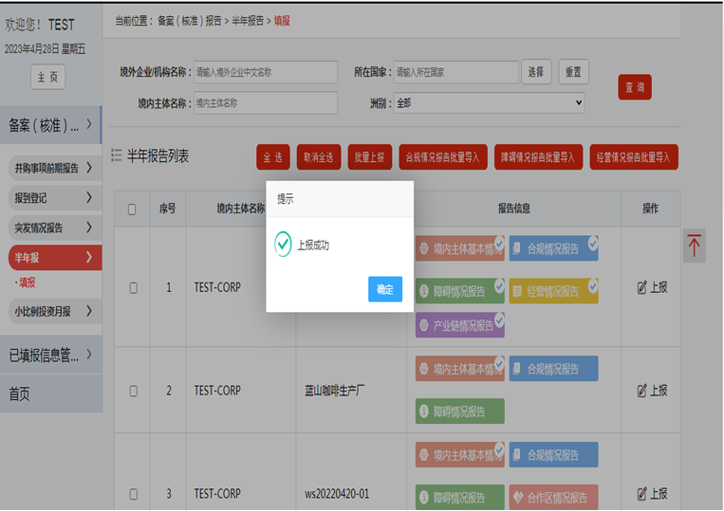Click the 上报 edit icon in row 2
This screenshot has height=511, width=724.
(x=652, y=390)
